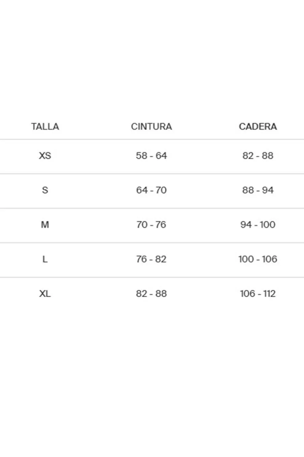The image size is (304, 457).
Task: Select the XL size label
Action: pos(45,294)
